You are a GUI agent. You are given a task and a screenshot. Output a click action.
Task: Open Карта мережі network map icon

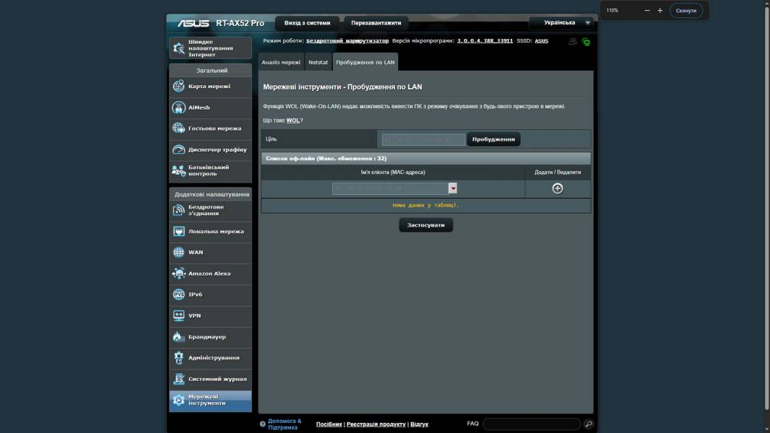pos(178,87)
